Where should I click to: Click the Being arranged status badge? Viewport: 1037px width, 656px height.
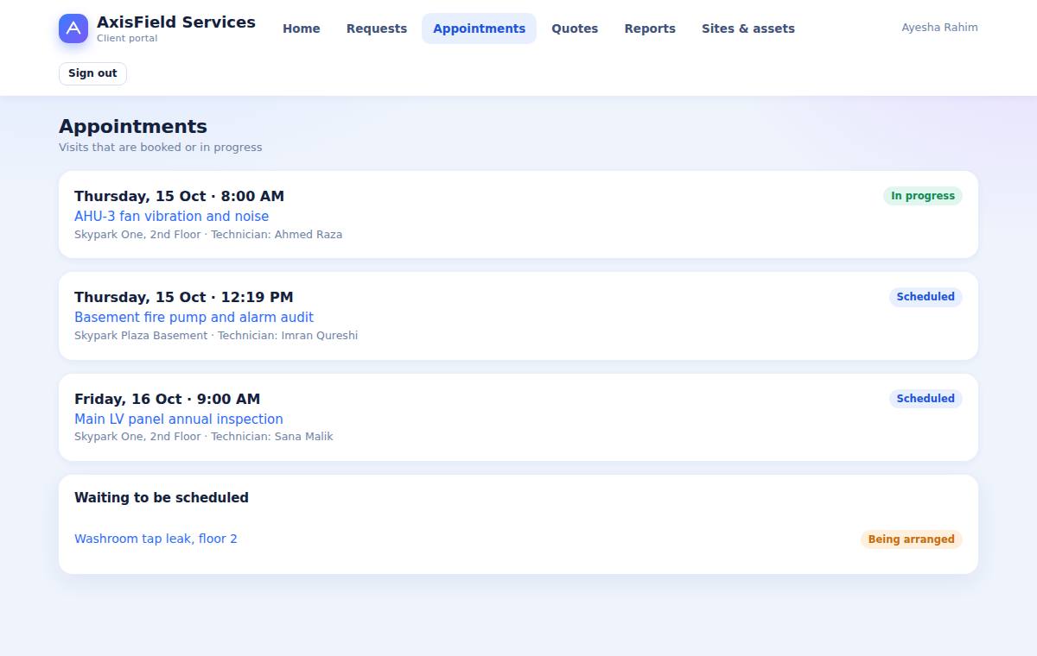tap(911, 539)
